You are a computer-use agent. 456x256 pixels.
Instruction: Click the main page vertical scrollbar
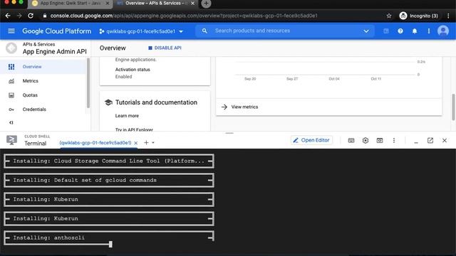pyautogui.click(x=453, y=107)
